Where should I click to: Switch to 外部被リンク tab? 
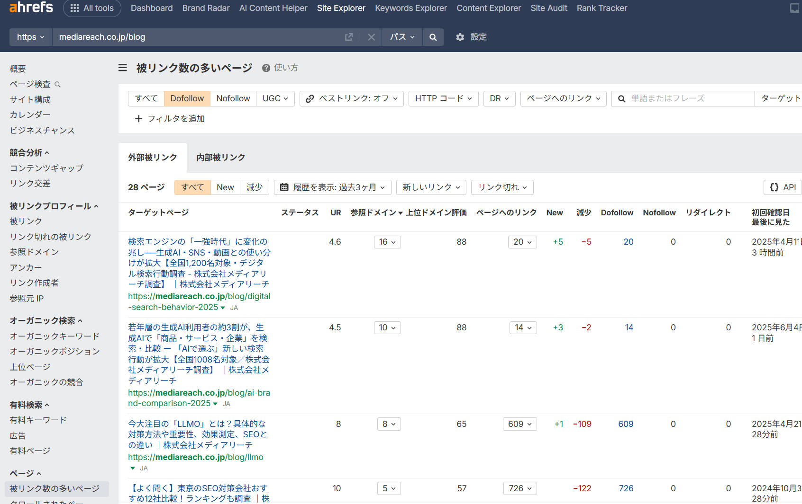[x=153, y=158]
